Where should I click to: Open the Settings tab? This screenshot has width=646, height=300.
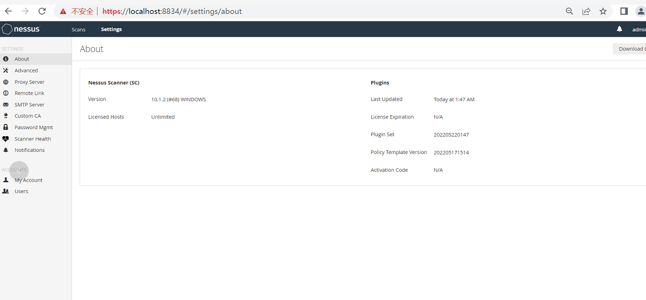(111, 29)
